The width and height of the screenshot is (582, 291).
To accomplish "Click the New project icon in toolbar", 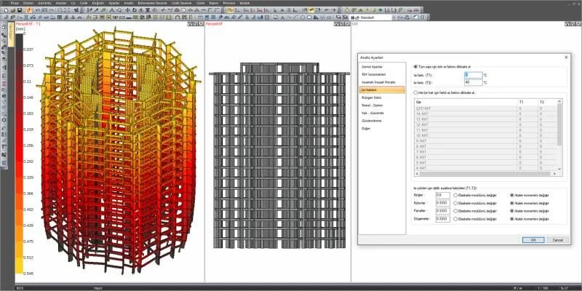I will click(x=6, y=10).
